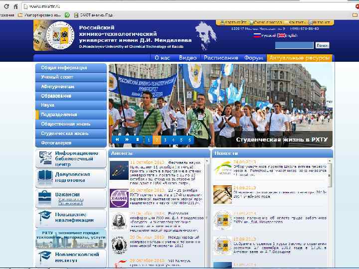Open Подразделения in side menu

click(71, 115)
